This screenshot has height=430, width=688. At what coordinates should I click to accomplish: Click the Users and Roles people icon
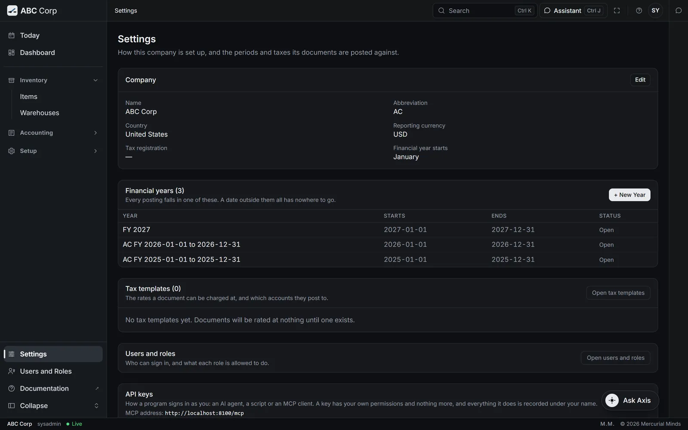click(12, 372)
